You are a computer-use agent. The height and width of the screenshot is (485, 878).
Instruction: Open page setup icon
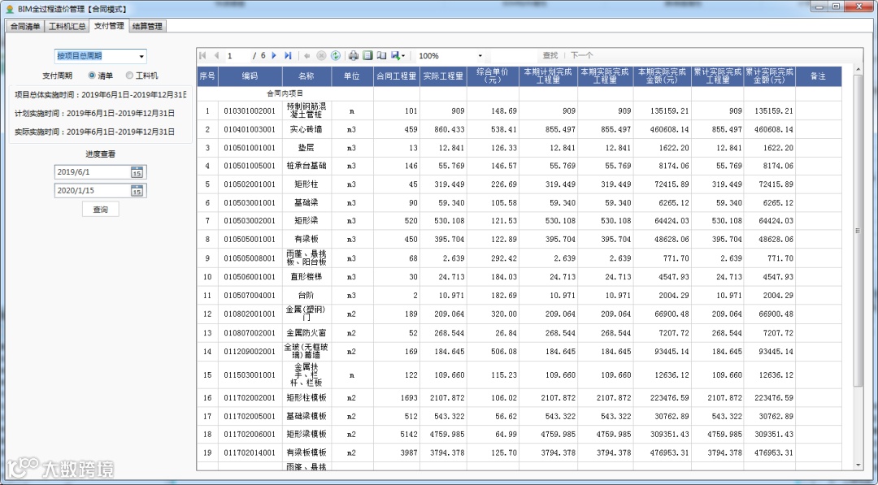(381, 55)
